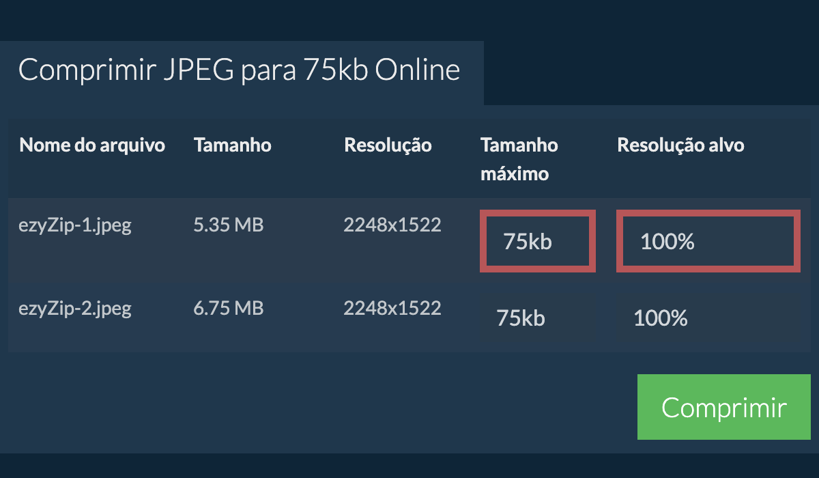This screenshot has height=478, width=819.
Task: Click the 5.35 MB size value
Action: pyautogui.click(x=228, y=225)
